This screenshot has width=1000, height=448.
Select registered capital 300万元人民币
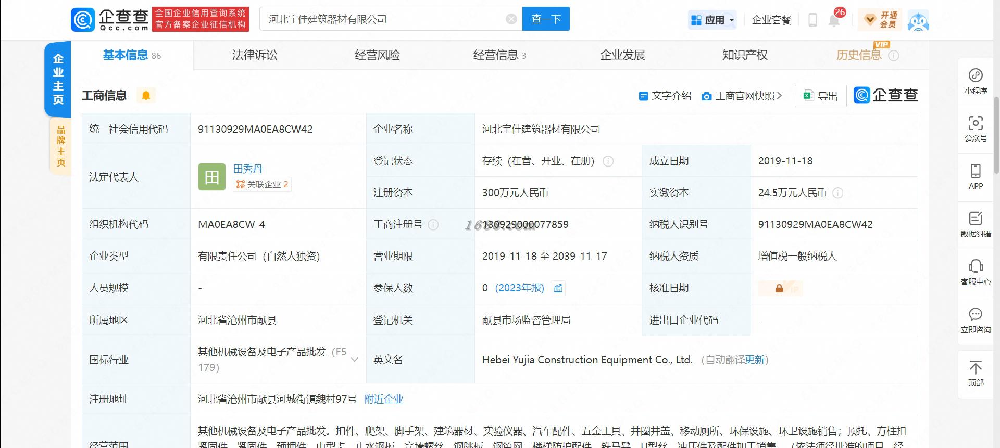coord(515,193)
